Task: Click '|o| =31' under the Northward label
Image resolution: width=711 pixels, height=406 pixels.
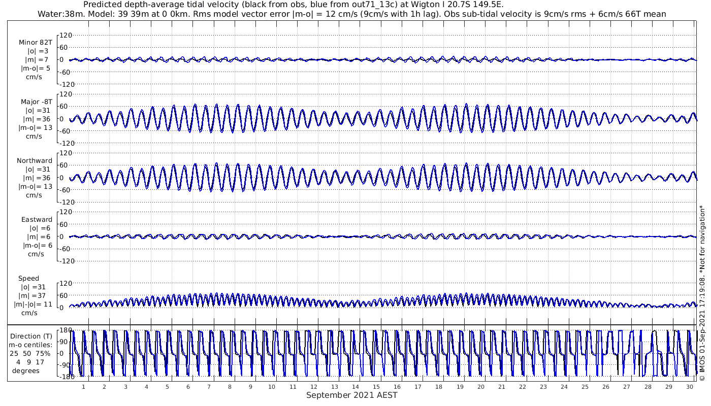Action: tap(38, 170)
